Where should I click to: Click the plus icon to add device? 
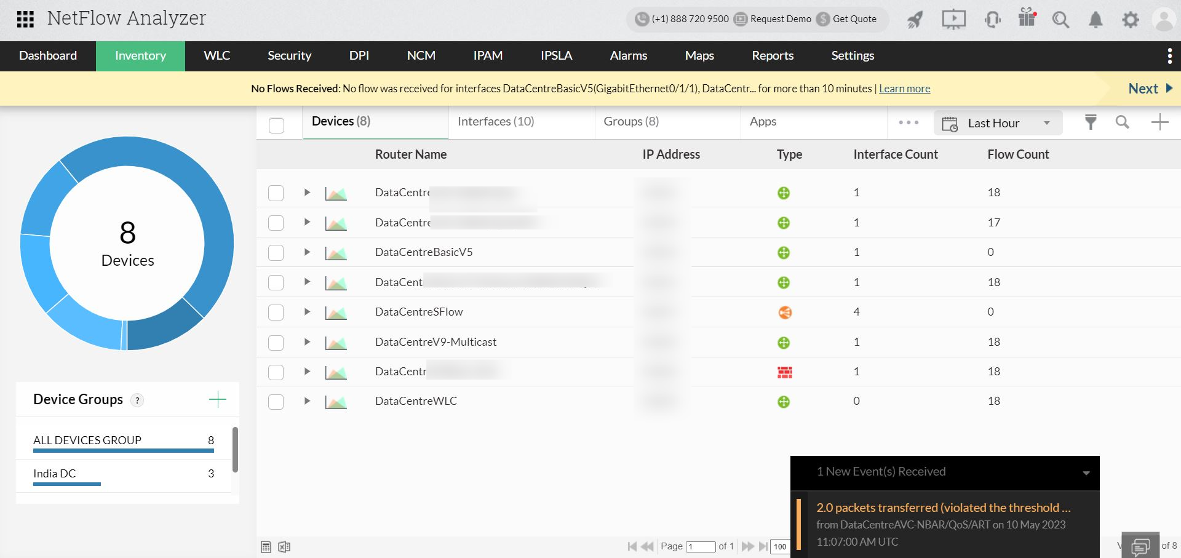pyautogui.click(x=1159, y=122)
